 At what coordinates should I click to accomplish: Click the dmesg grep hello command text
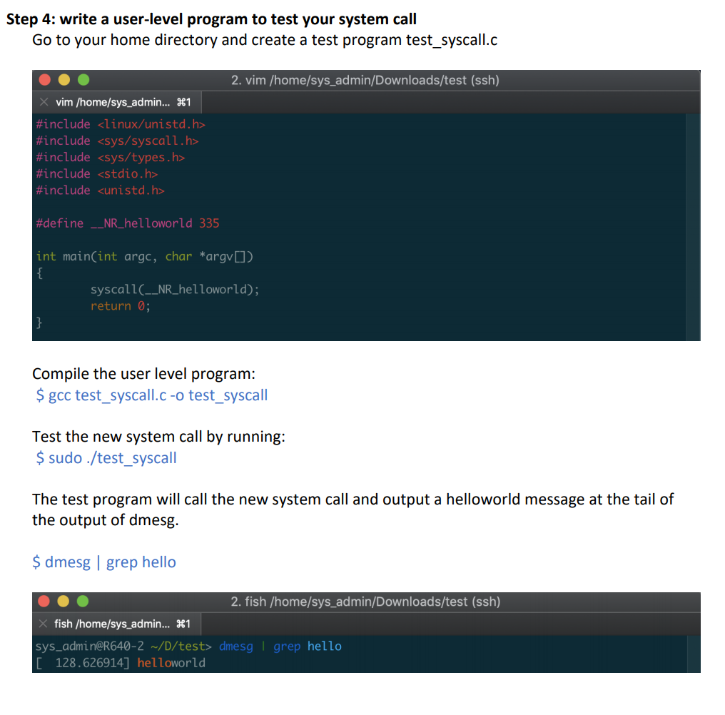pos(103,562)
